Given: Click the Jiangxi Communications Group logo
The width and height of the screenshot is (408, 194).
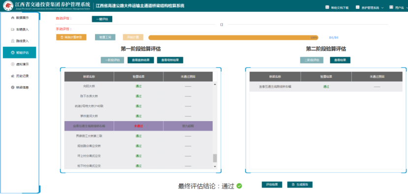Looking at the screenshot, I should click(x=8, y=6).
